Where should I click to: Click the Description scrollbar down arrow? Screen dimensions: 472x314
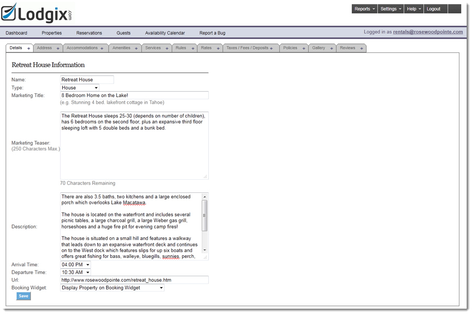point(205,250)
